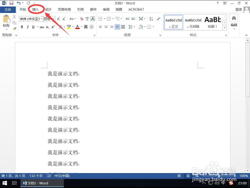Screen dimensions: 250x188
Task: Apply character border icon
Action: tap(93, 19)
